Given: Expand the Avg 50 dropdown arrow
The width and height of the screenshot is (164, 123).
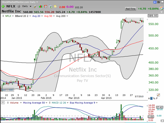Looking at the screenshot, I should 54,16.
